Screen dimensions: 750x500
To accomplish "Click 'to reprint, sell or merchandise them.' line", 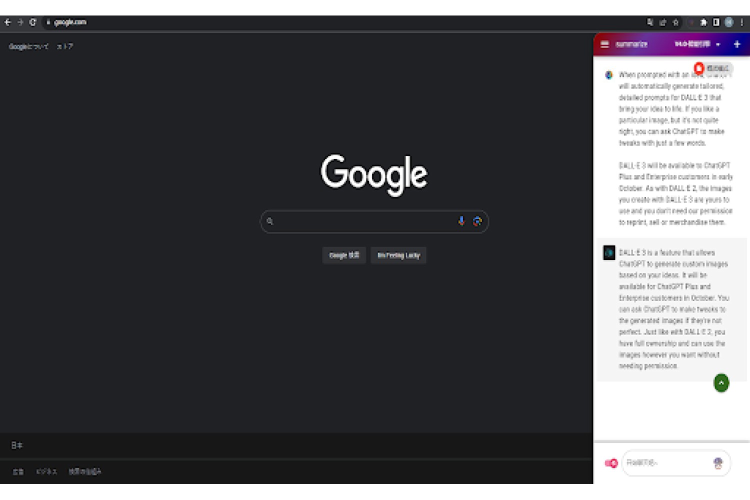I will [x=672, y=222].
